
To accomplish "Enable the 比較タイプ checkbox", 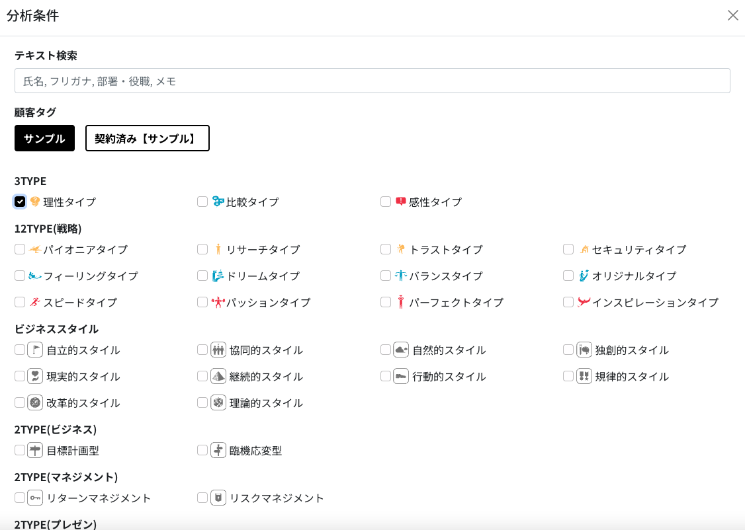I will 202,202.
